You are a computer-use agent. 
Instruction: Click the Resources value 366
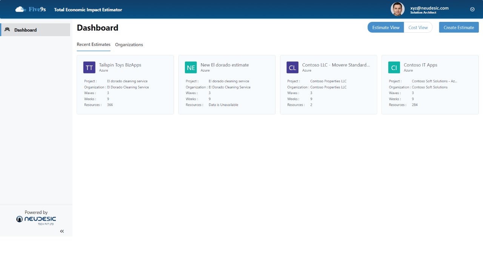(x=110, y=105)
